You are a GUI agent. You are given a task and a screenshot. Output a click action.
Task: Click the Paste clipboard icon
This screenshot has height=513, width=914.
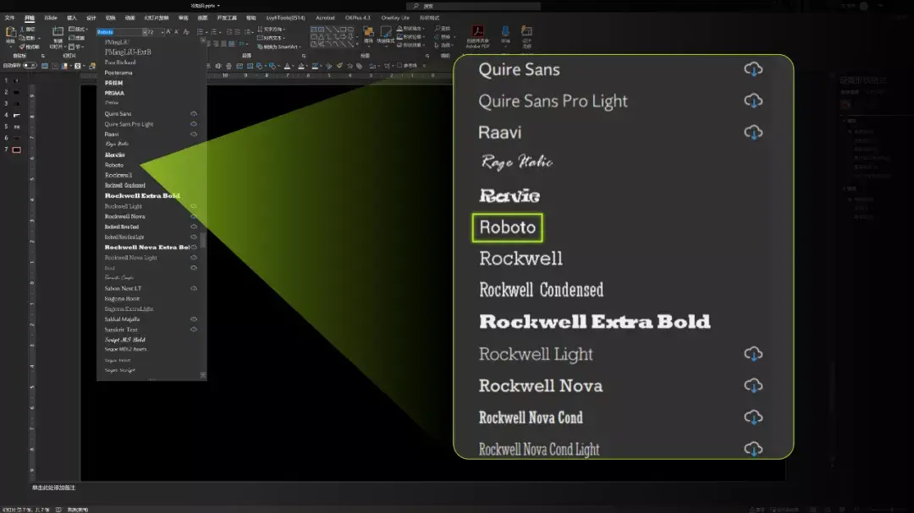tap(10, 33)
